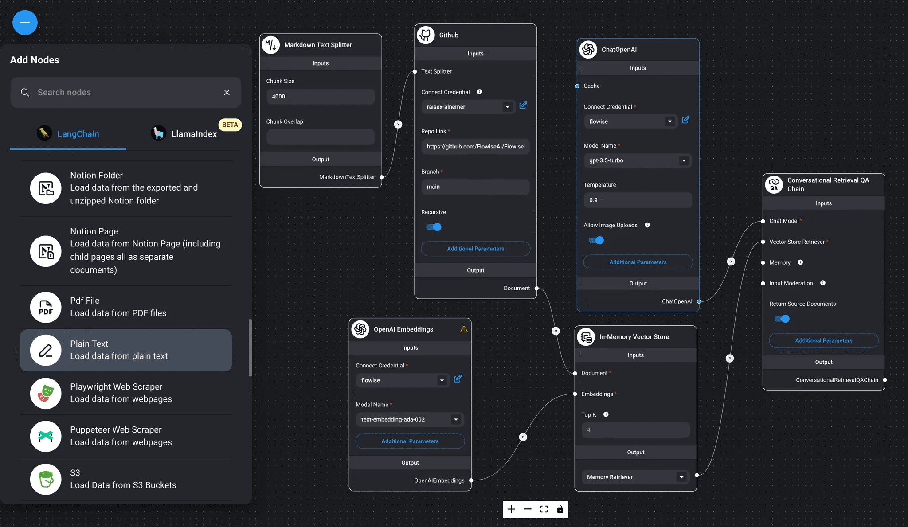908x527 pixels.
Task: Edit the Github credential with pencil icon
Action: pyautogui.click(x=523, y=105)
